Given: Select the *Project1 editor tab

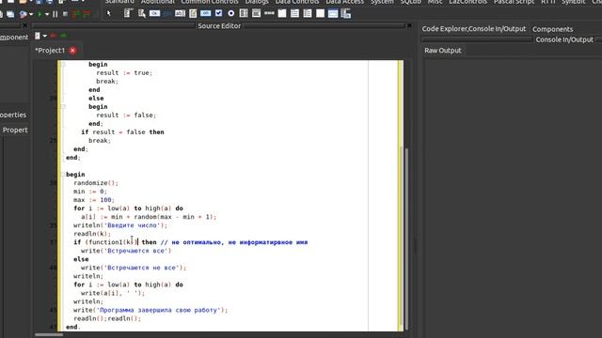Looking at the screenshot, I should (50, 50).
